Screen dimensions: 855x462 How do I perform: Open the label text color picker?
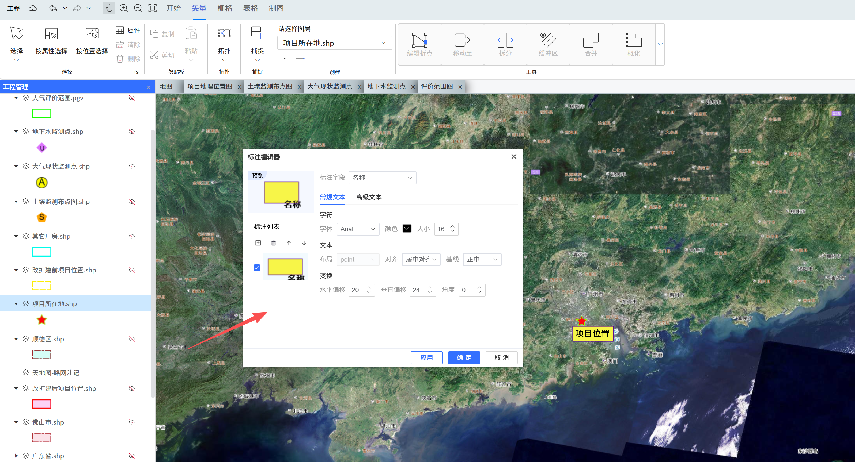(407, 229)
